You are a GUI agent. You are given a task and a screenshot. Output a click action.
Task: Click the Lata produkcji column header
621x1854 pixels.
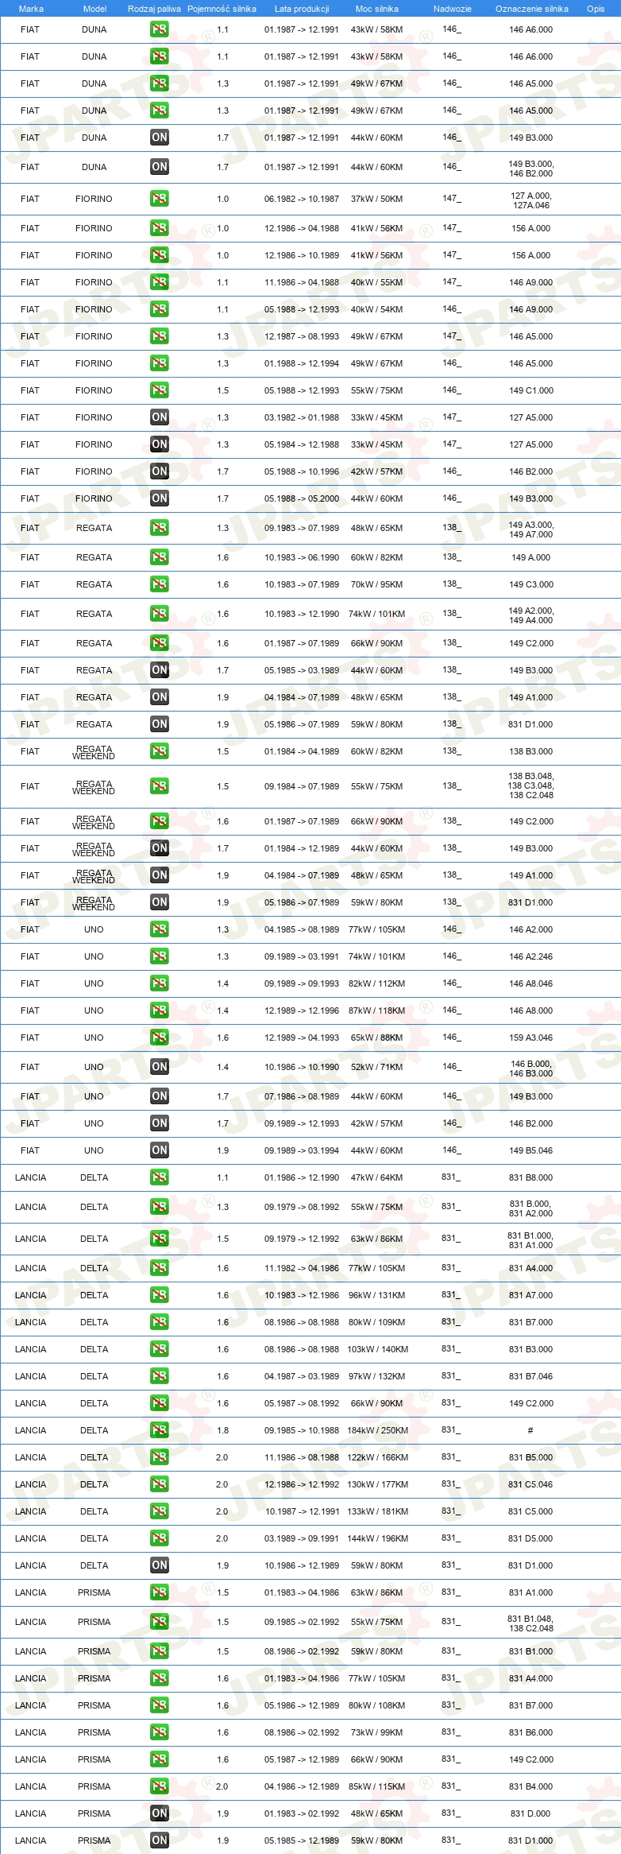302,9
